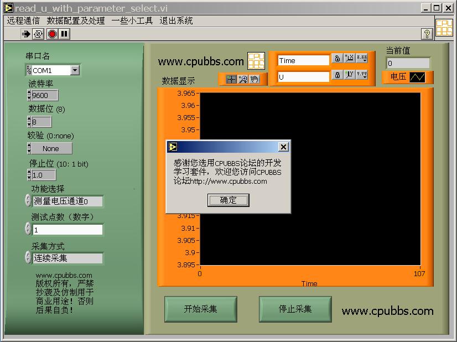Close the welcome dialog with X

284,147
